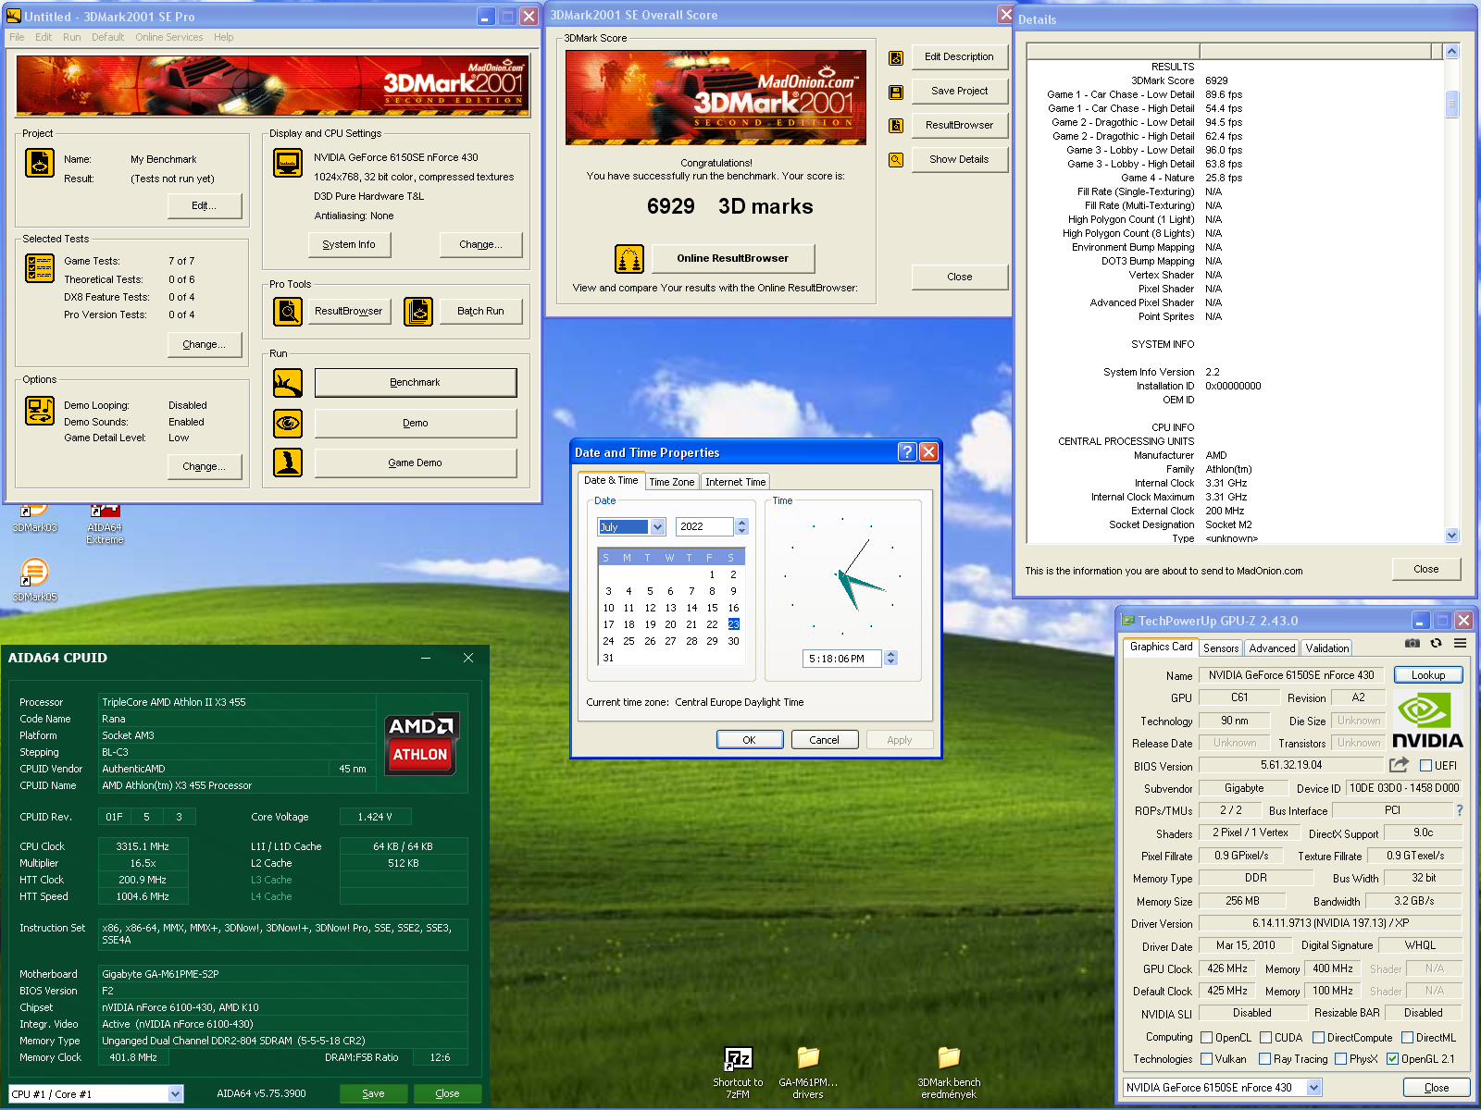Switch to the Internet Time tab
1481x1110 pixels.
[735, 482]
